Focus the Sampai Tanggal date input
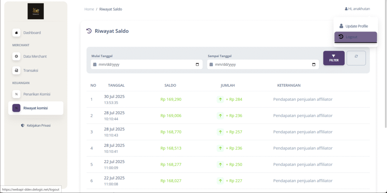Screen dimensions: 387x193 [x=263, y=64]
